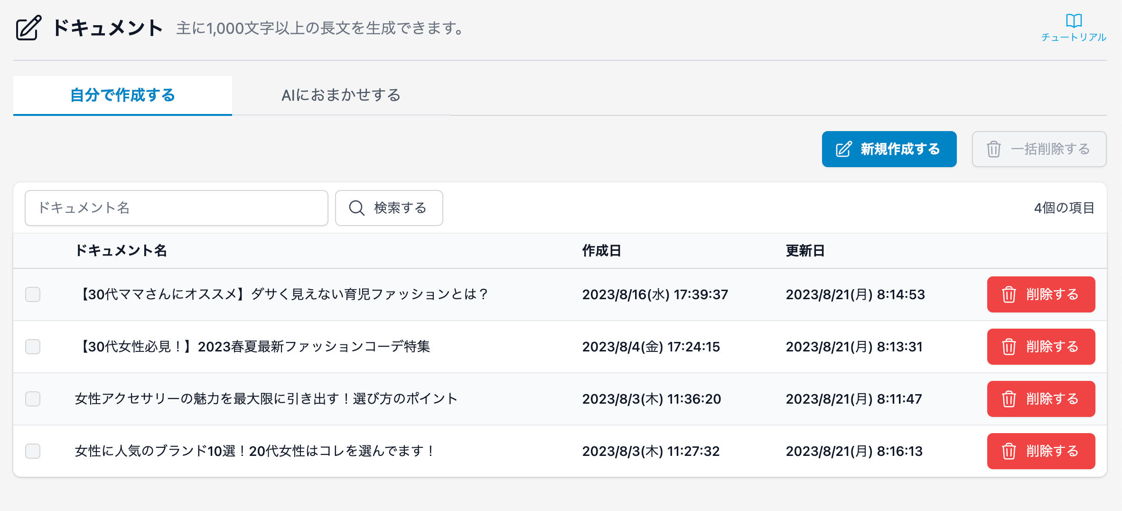The image size is (1122, 511).
Task: Click trash icon for 女性に人気のブランド10選 row
Action: tap(1009, 451)
